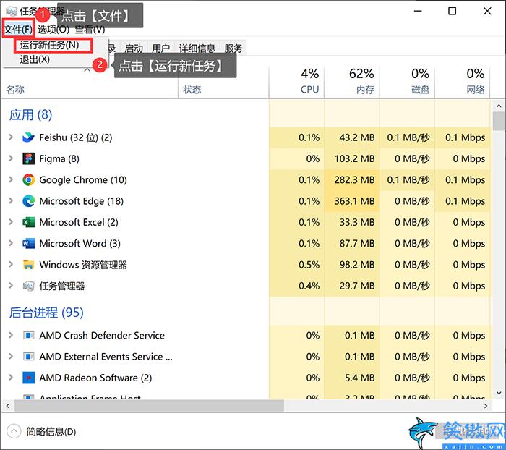Select the 应用 (8) group header
The height and width of the screenshot is (450, 506).
click(x=30, y=115)
